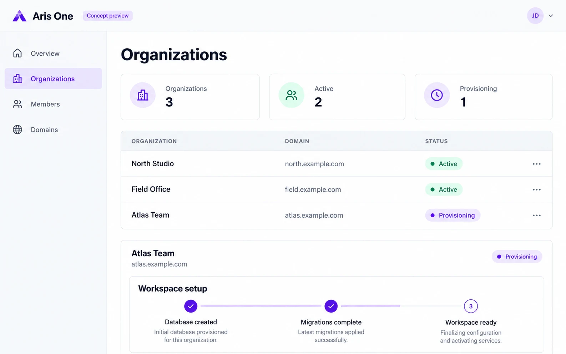Screen dimensions: 566x354
Task: Expand the account dropdown chevron
Action: click(x=551, y=16)
